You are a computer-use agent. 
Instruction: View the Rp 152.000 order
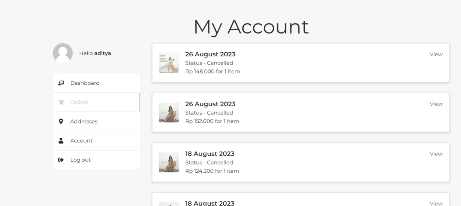click(436, 104)
